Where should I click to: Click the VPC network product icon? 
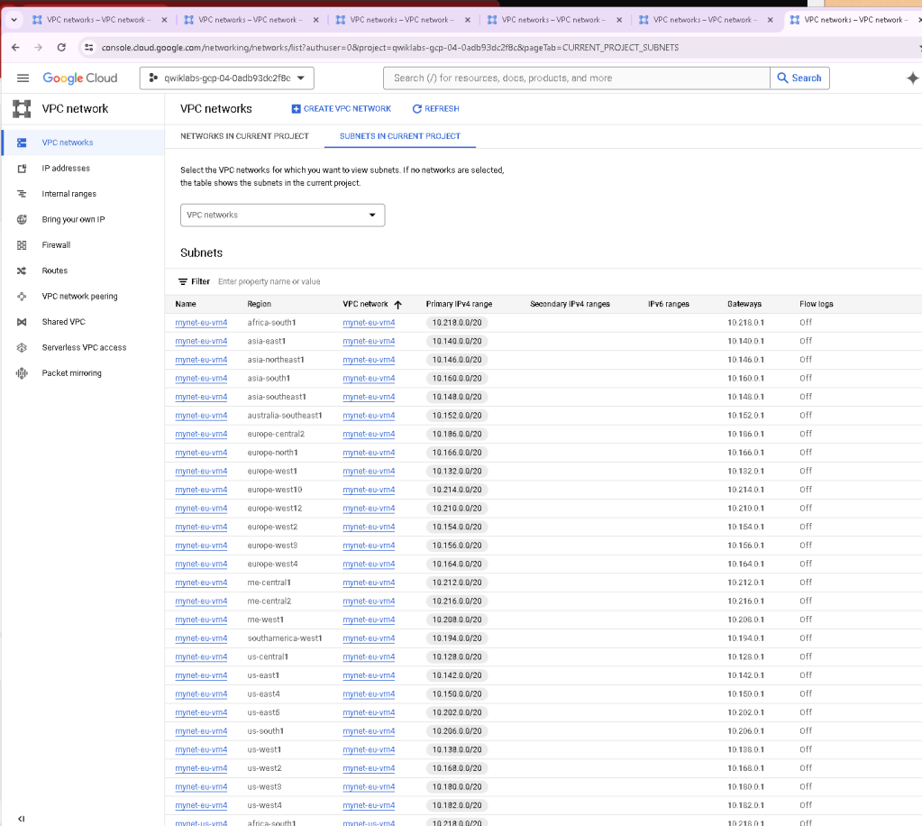click(x=22, y=109)
